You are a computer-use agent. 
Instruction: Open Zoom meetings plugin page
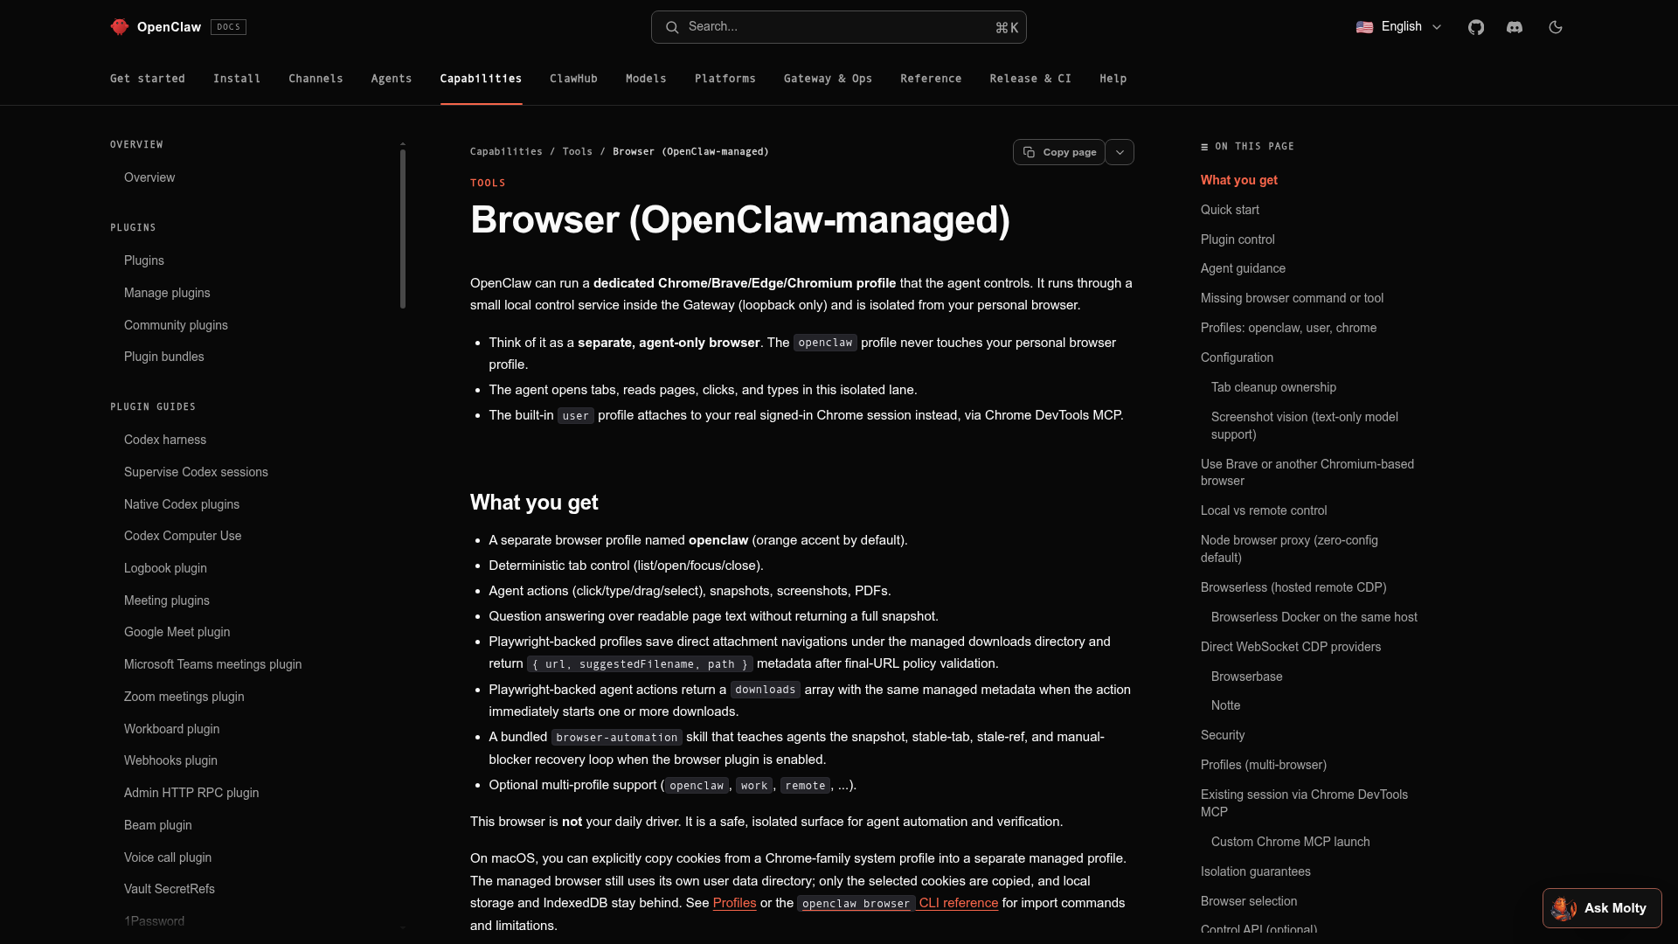click(x=184, y=697)
